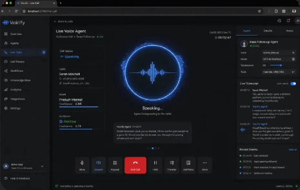Open the More options menu
This screenshot has height=190, width=300.
205,165
